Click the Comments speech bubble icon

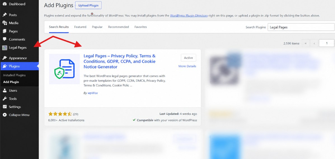pos(4,39)
